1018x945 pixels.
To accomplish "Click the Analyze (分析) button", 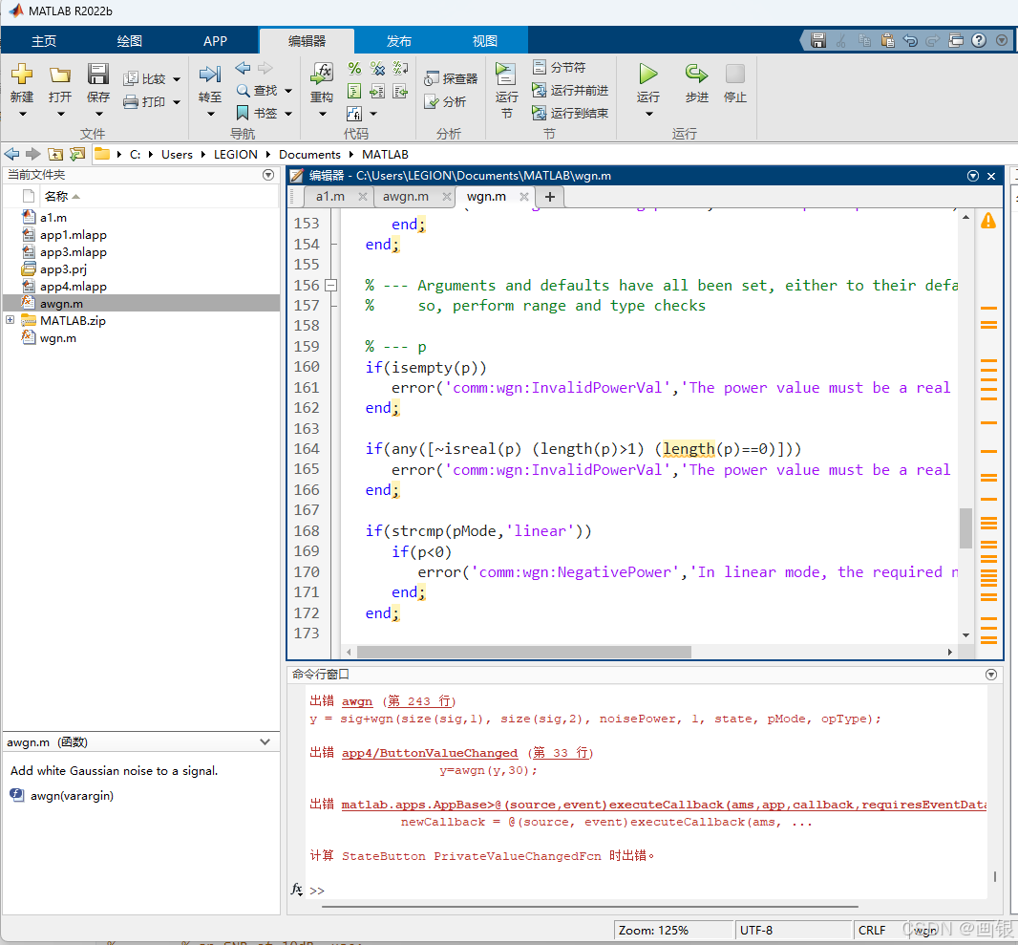I will click(x=445, y=102).
